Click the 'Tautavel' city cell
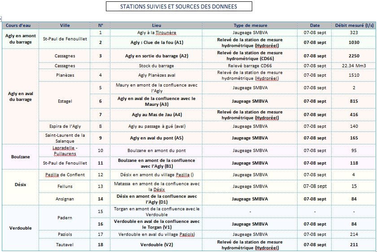The width and height of the screenshot is (377, 252). click(x=65, y=245)
